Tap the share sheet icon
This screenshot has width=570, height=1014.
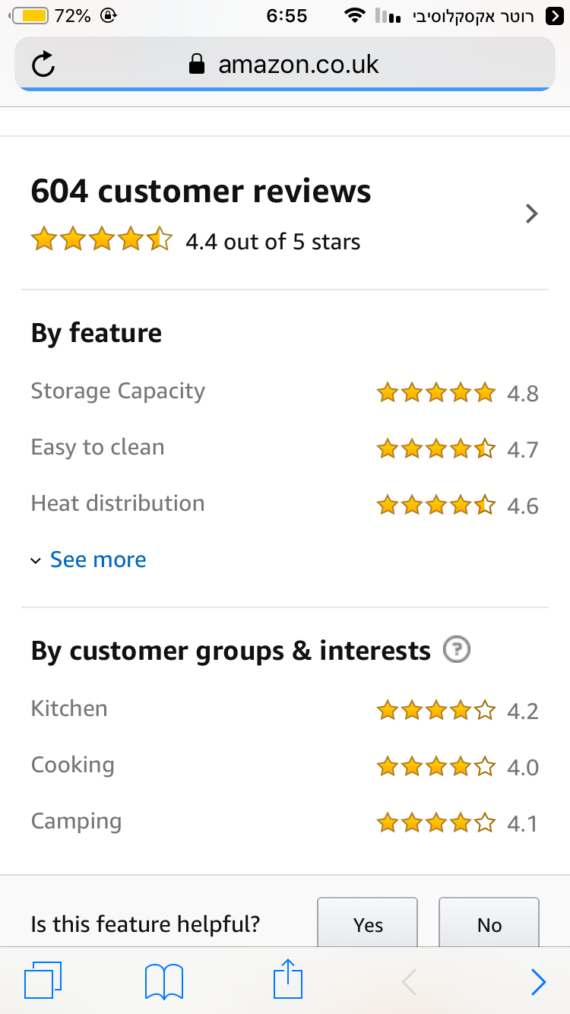coord(288,979)
